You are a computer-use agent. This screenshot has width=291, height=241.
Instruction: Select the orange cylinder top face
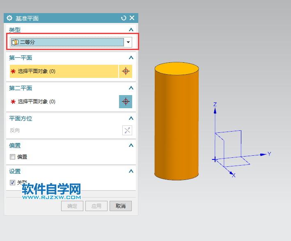176,68
